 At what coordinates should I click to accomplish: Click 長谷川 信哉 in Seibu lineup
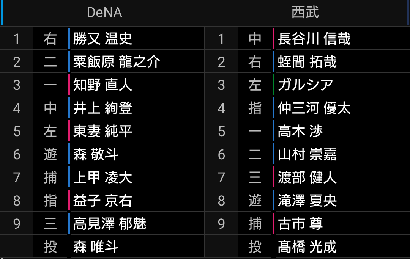pyautogui.click(x=314, y=39)
